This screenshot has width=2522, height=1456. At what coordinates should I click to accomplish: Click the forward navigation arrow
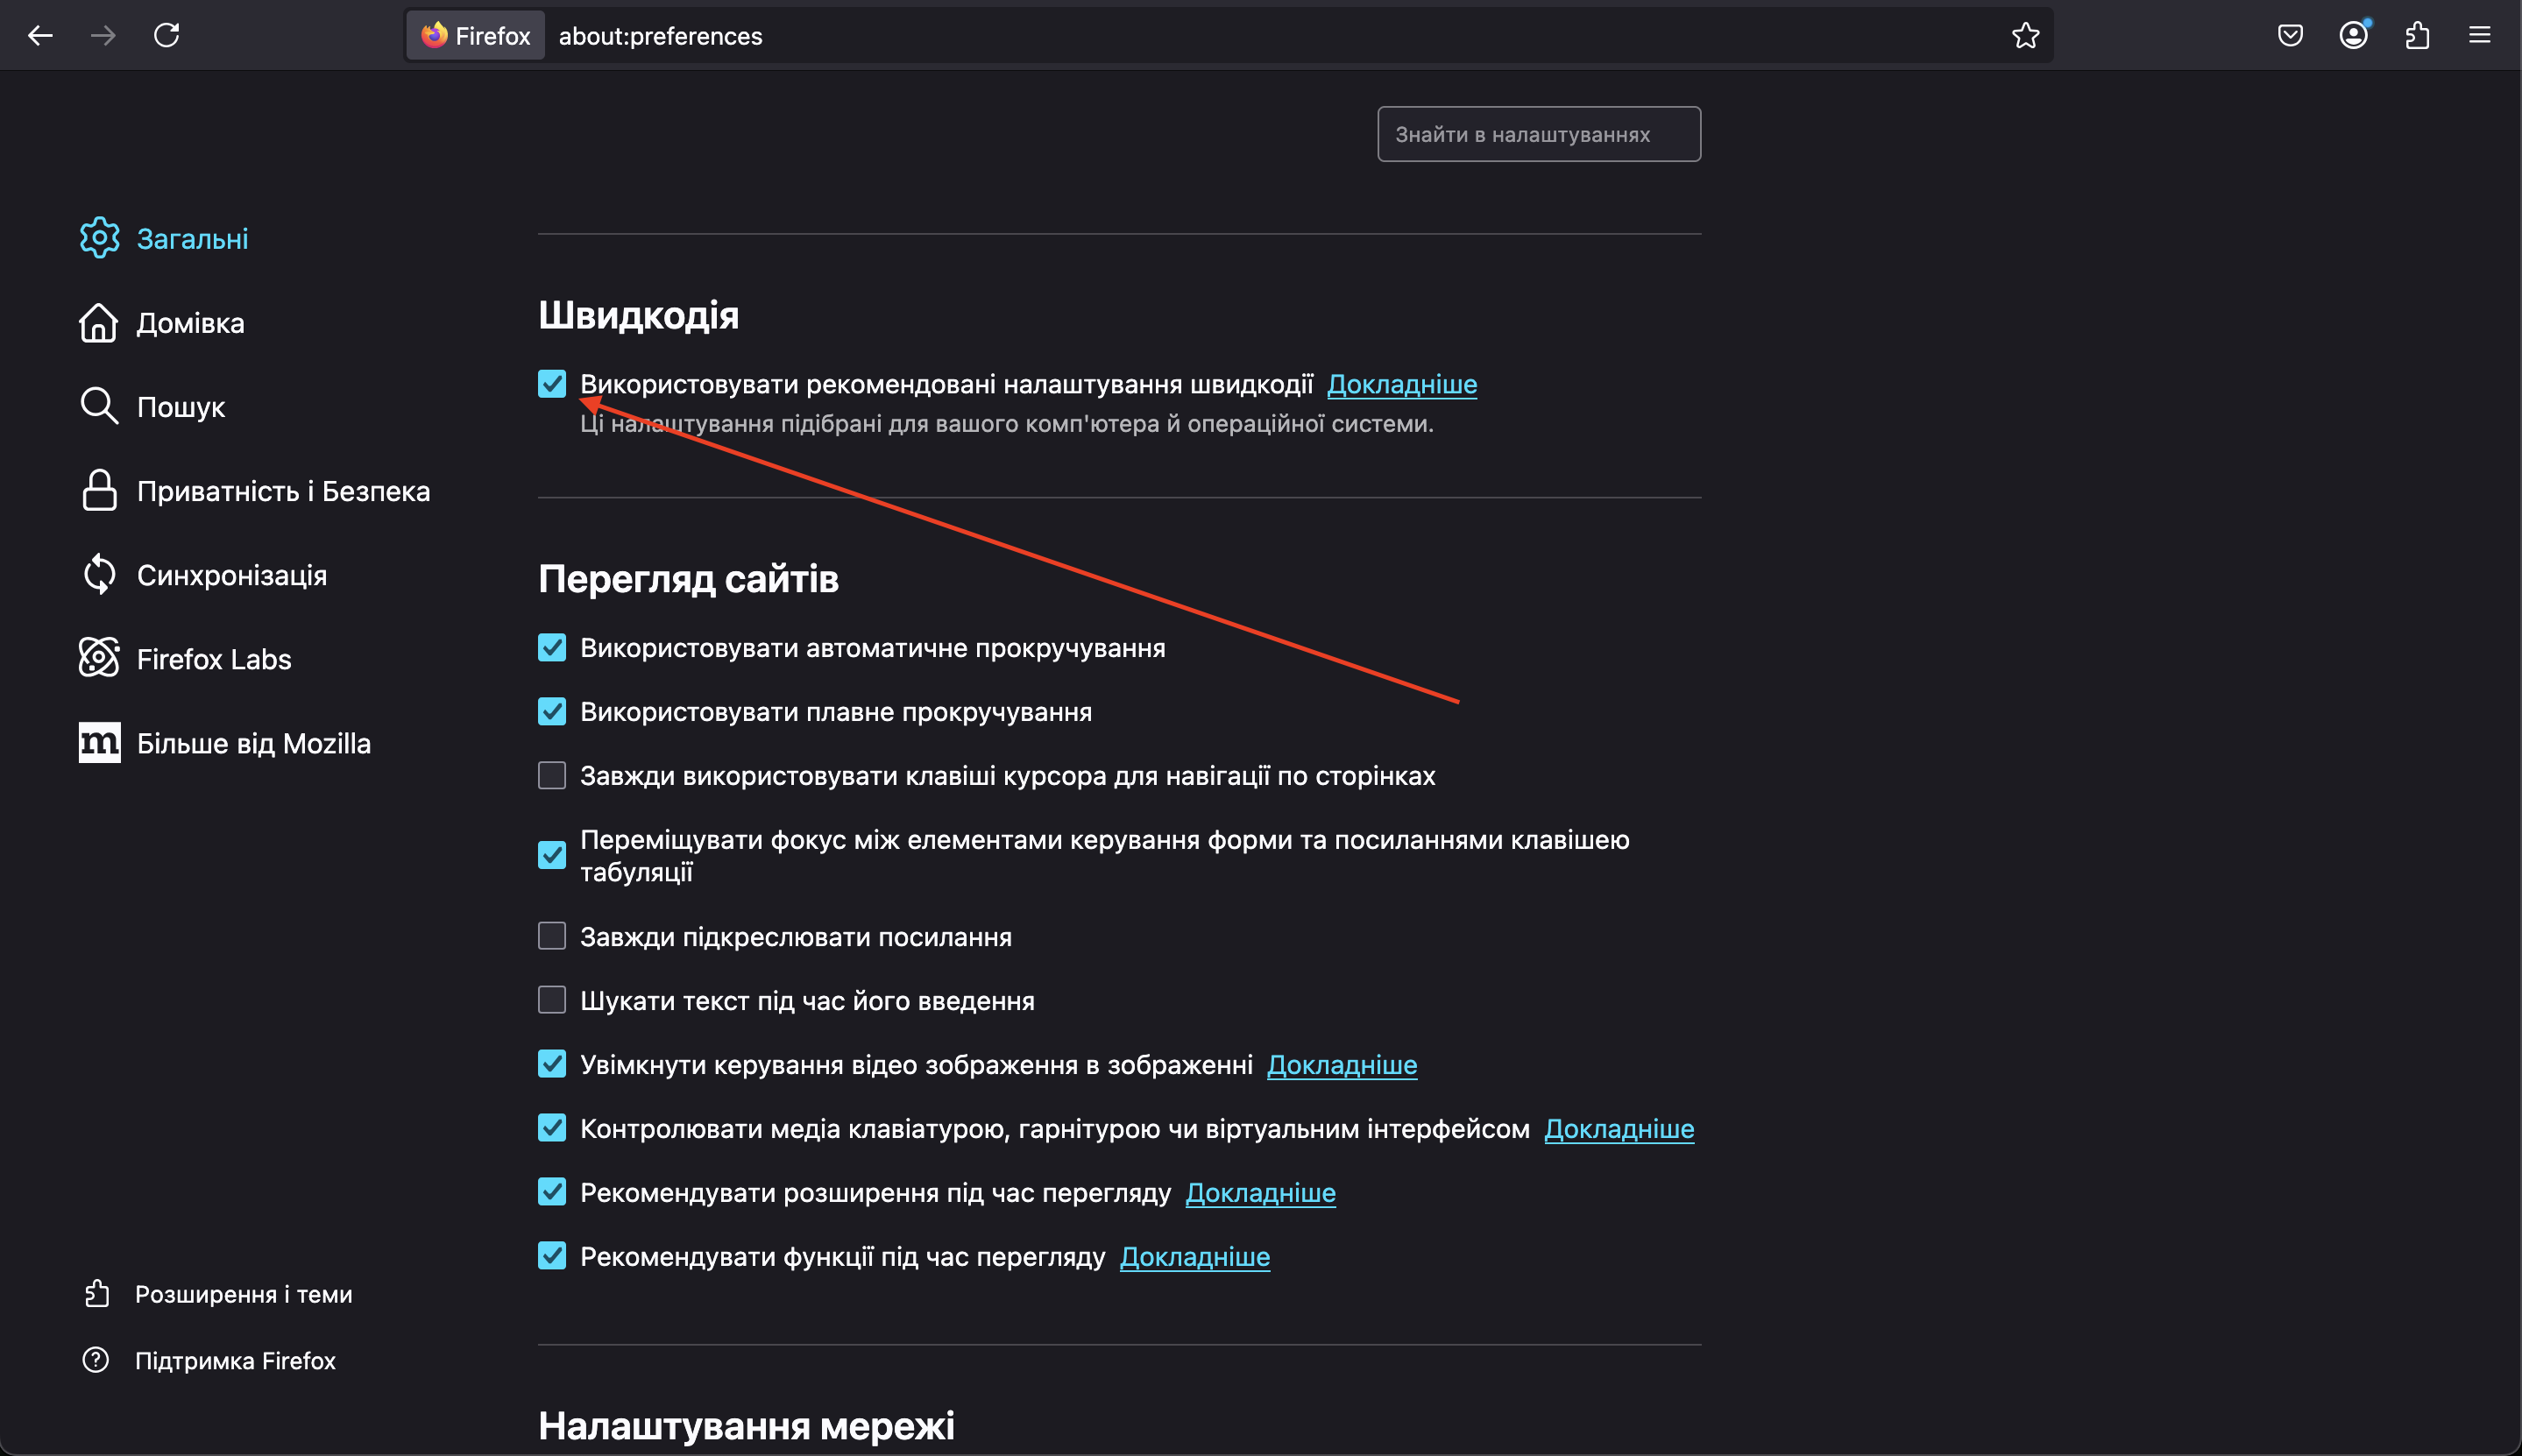[x=103, y=36]
